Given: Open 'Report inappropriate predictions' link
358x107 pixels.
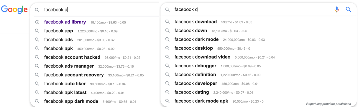Looking at the screenshot, I should (x=329, y=104).
